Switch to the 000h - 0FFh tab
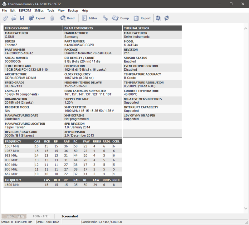 coord(14,216)
